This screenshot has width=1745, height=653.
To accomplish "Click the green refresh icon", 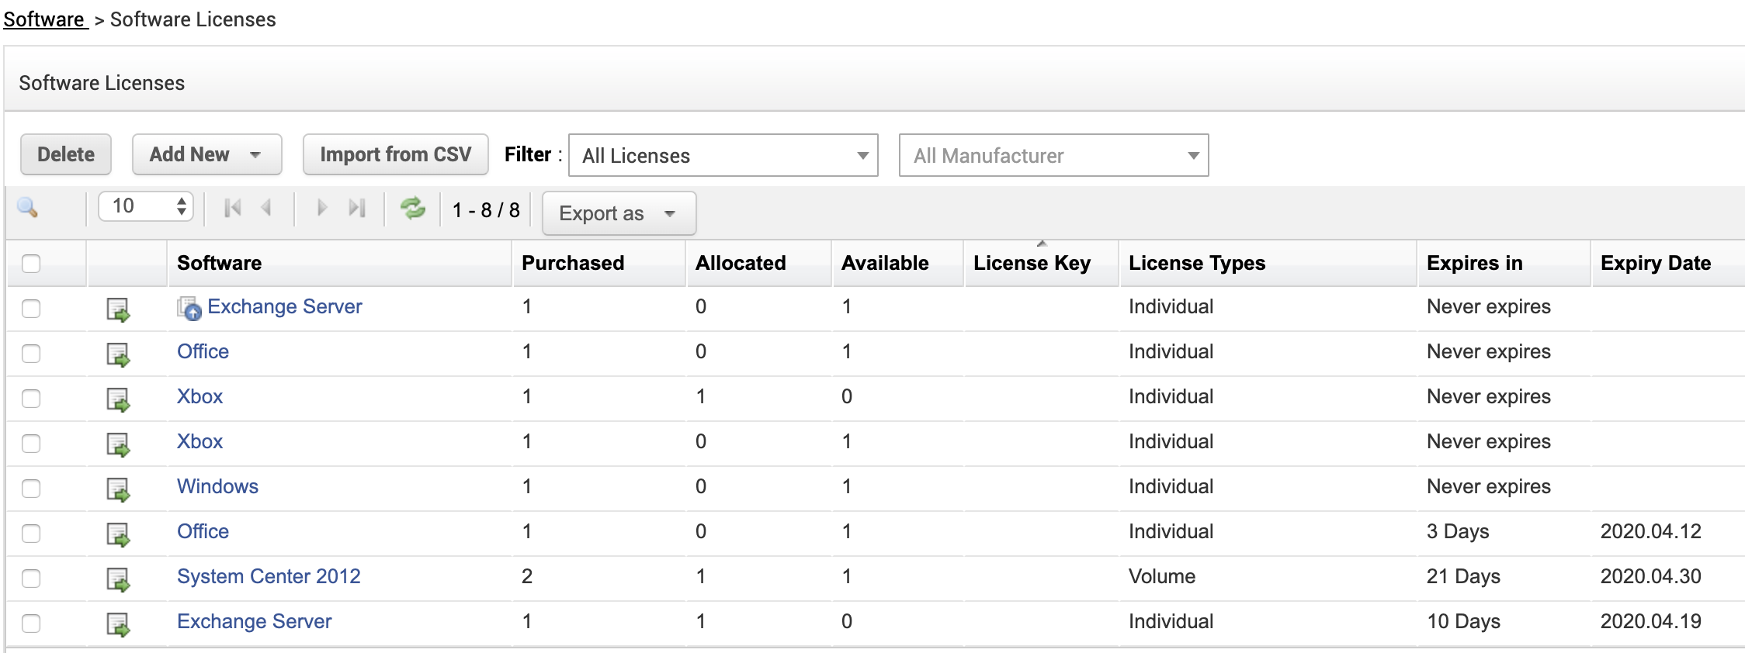I will [412, 208].
